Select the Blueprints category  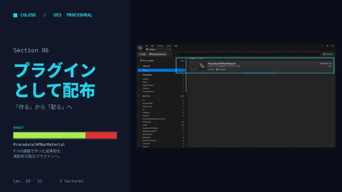pyautogui.click(x=161, y=137)
